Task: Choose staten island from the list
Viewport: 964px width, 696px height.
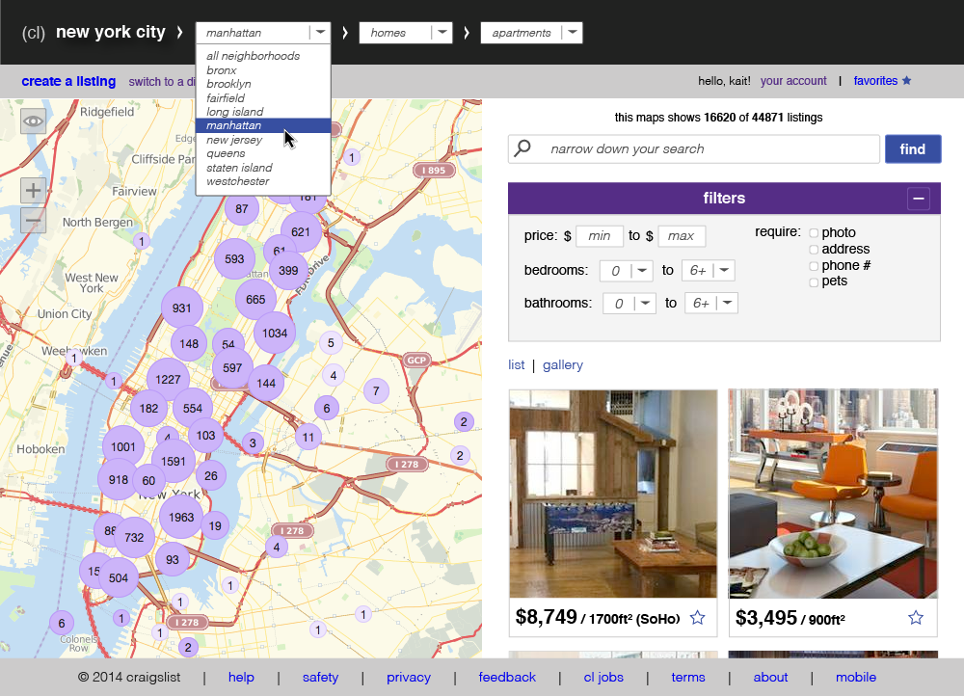Action: [239, 168]
